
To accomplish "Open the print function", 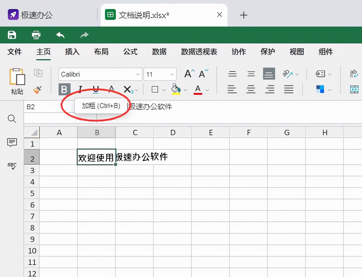I will (36, 35).
